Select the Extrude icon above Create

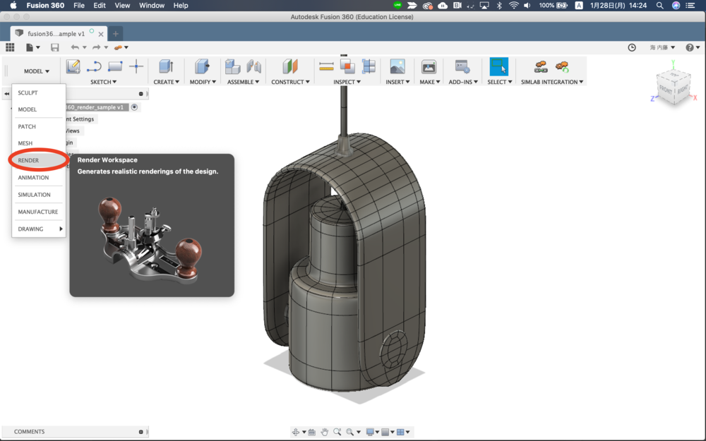coord(166,67)
